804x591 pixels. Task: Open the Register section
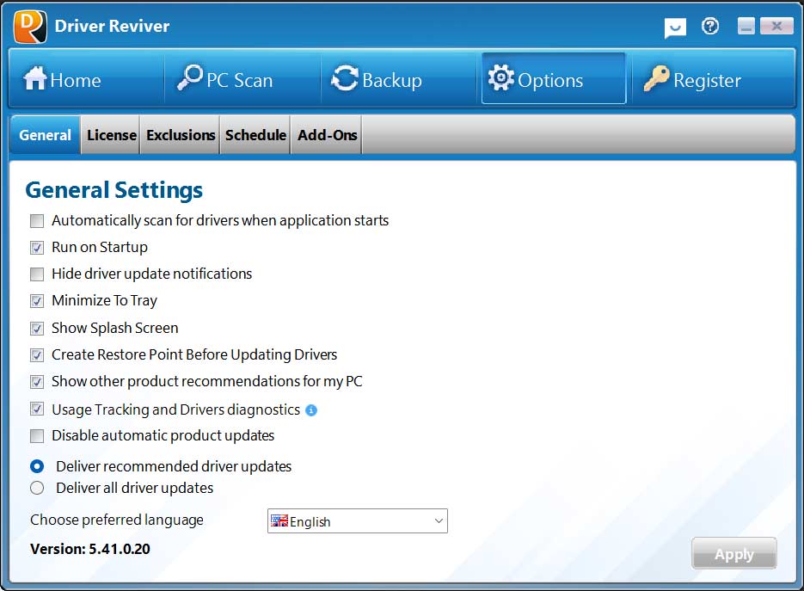(x=712, y=78)
